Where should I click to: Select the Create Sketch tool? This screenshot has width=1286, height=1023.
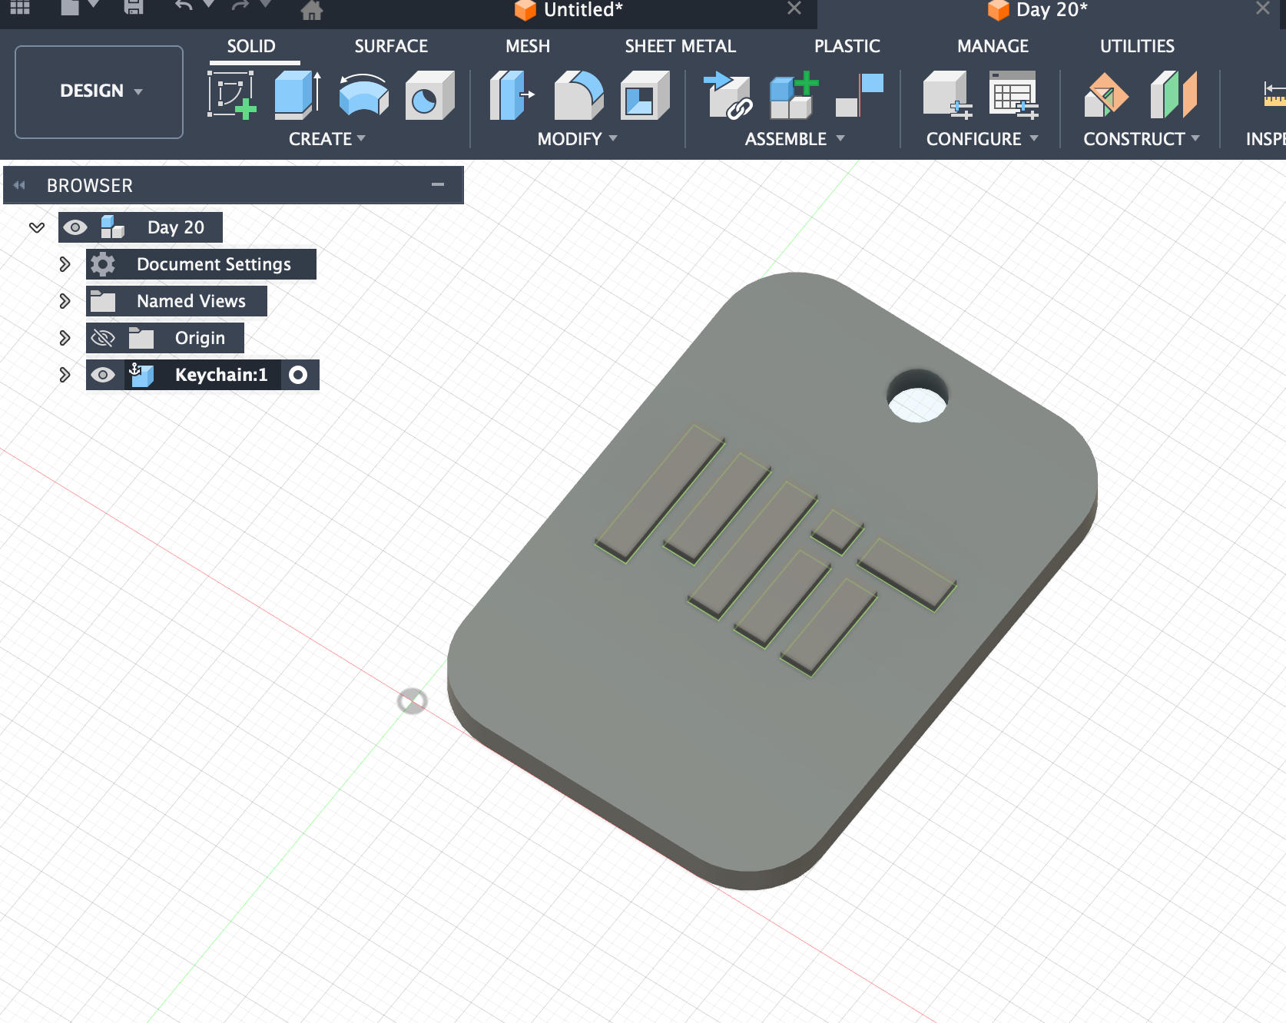231,95
